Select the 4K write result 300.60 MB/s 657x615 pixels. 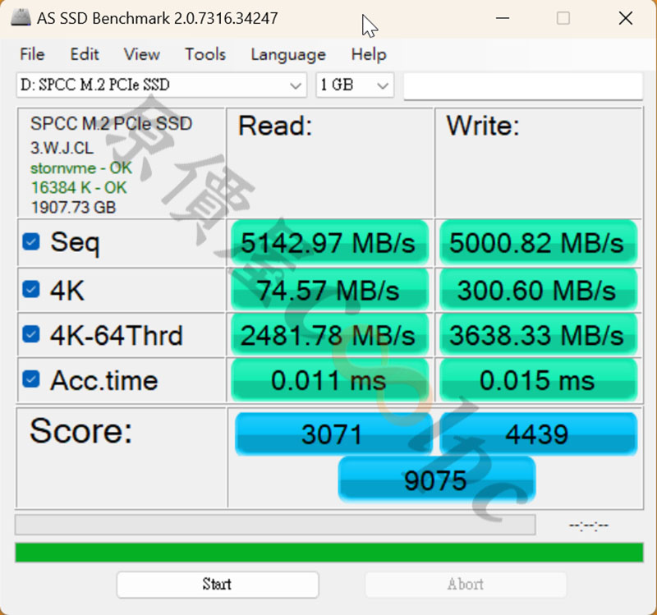pyautogui.click(x=538, y=290)
